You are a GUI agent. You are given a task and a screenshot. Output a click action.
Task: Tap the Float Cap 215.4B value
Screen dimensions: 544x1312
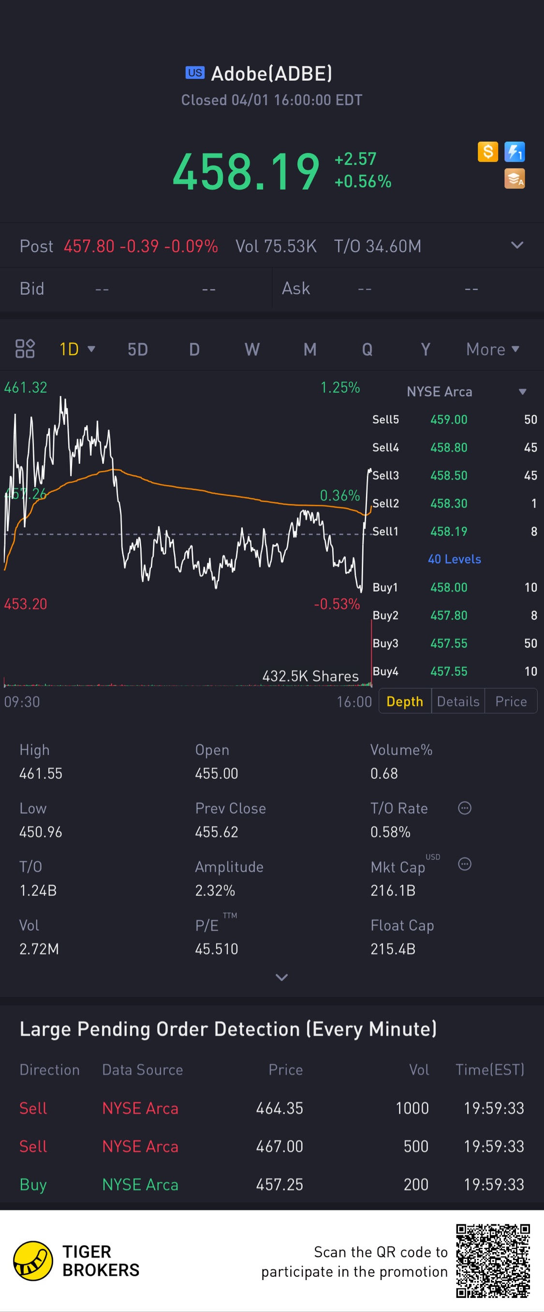393,949
